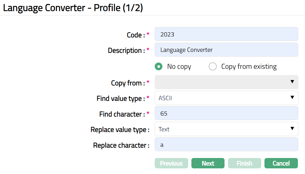This screenshot has width=305, height=174.
Task: Click the arrow on Replace value type combo
Action: click(x=292, y=129)
